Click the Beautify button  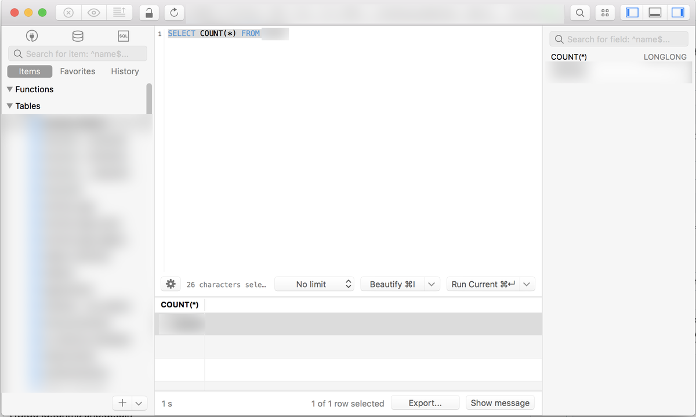point(393,284)
